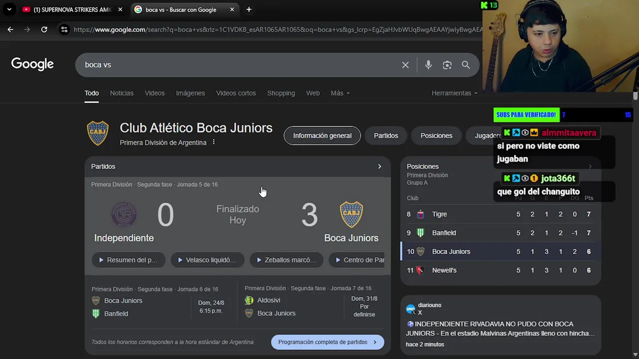Switch to the Videos tab
This screenshot has height=359, width=639.
pyautogui.click(x=155, y=93)
